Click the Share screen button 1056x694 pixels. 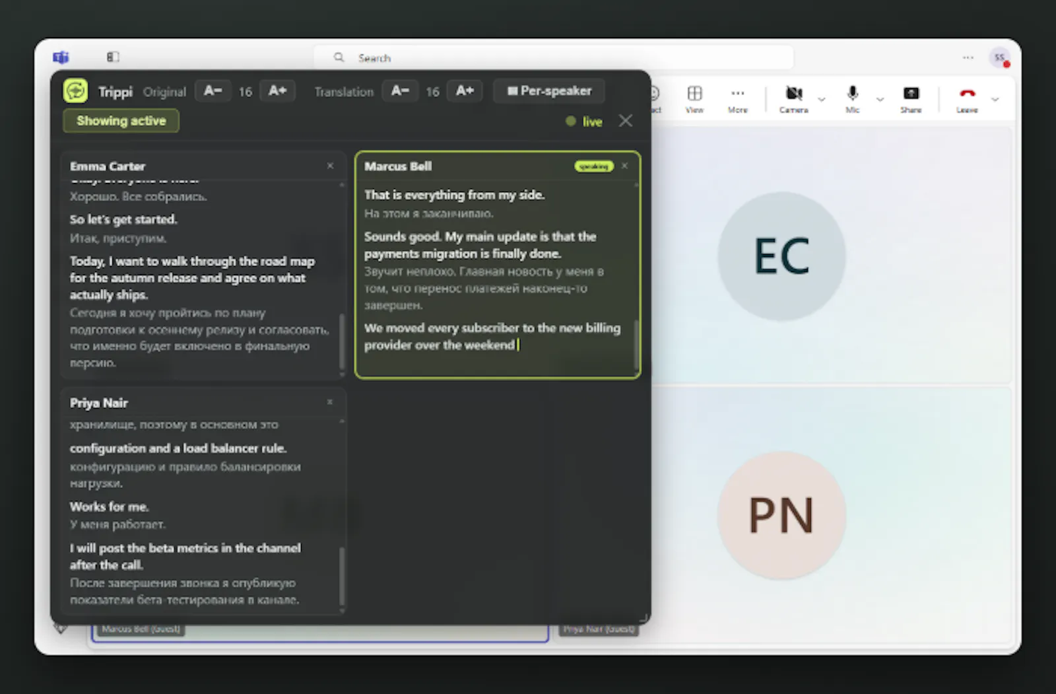pyautogui.click(x=911, y=99)
